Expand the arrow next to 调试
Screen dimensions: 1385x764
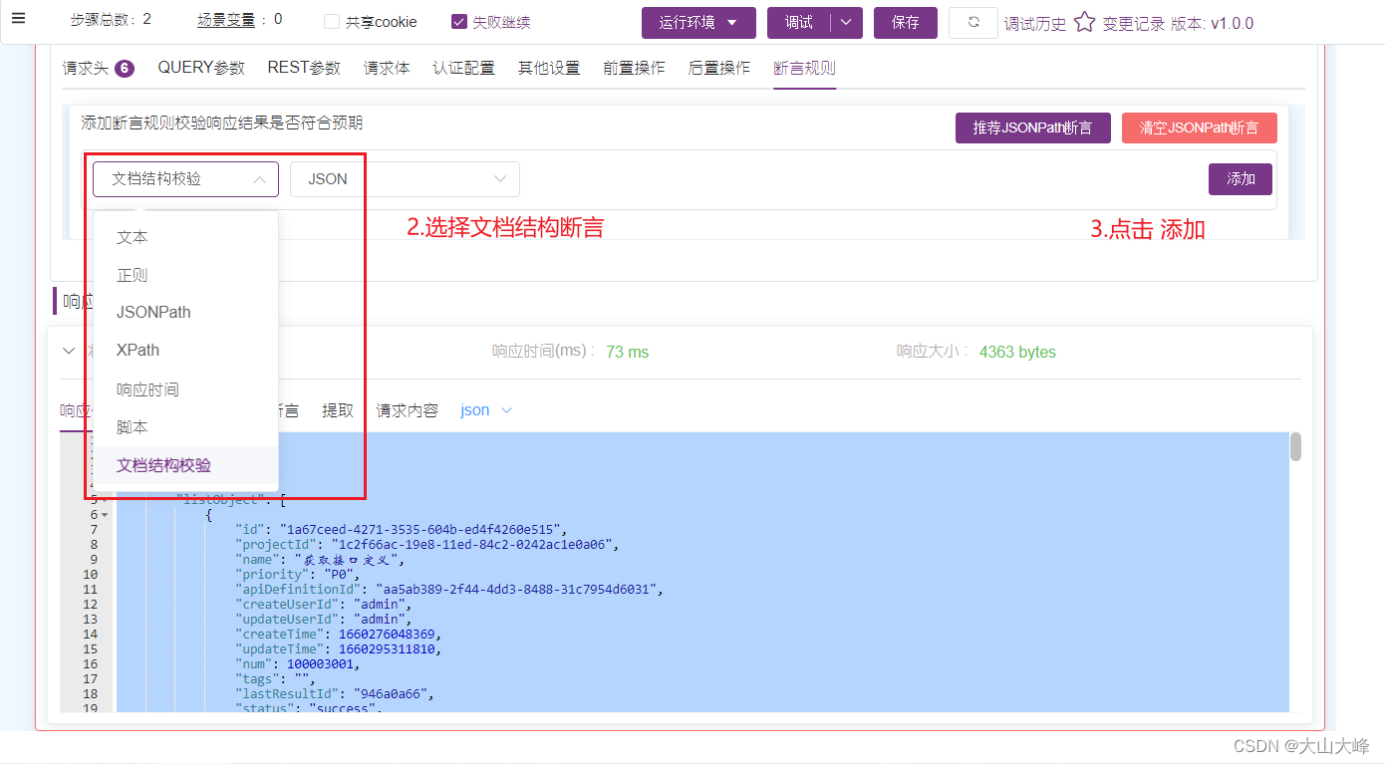click(846, 22)
